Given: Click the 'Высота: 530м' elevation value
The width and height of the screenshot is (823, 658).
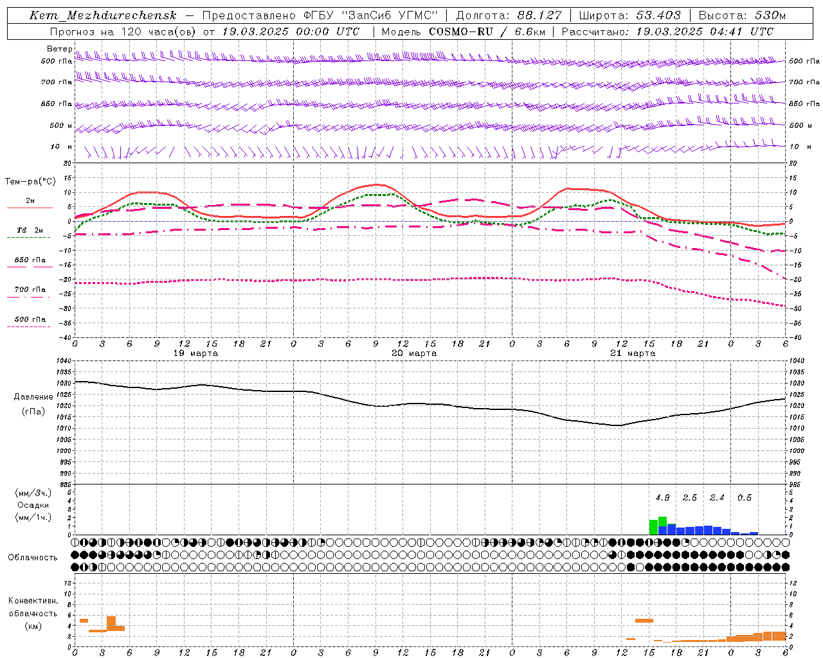Looking at the screenshot, I should pyautogui.click(x=742, y=15).
